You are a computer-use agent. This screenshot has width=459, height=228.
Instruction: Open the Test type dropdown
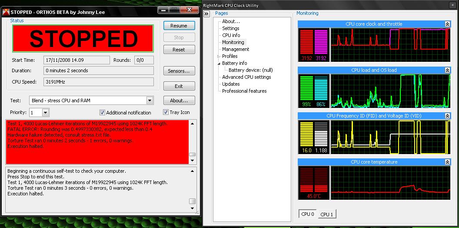(x=150, y=101)
